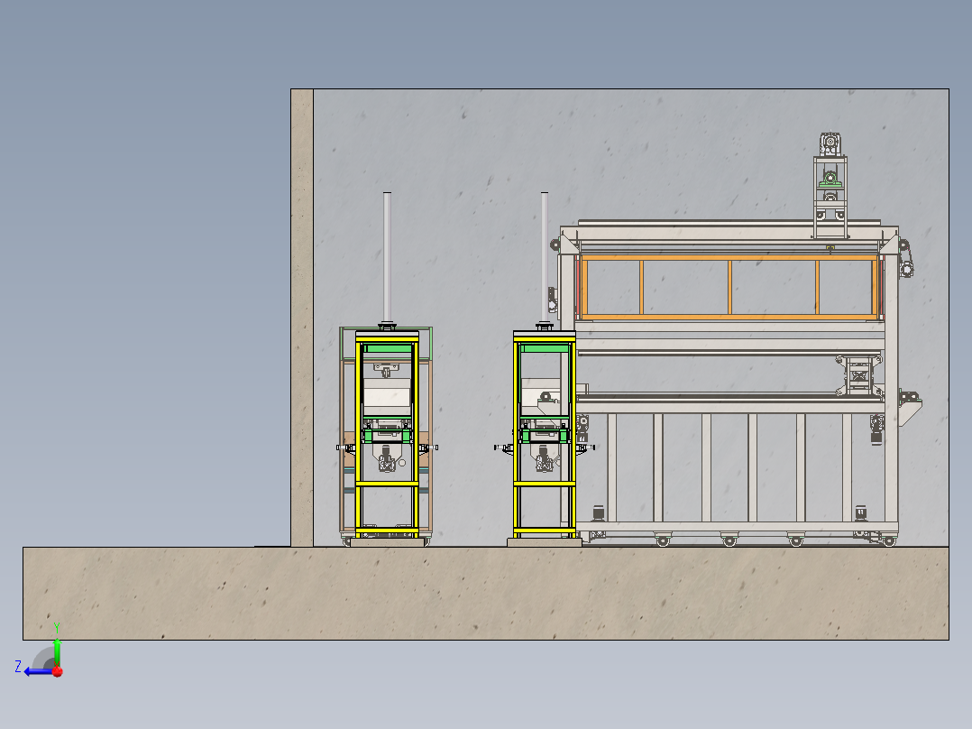Click the blue Z axis arrow of the triad
The width and height of the screenshot is (972, 729).
(x=39, y=671)
